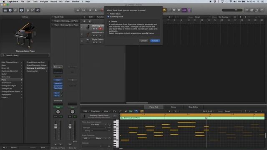
Task: Open the Arpeggiator library category
Action: click(12, 95)
